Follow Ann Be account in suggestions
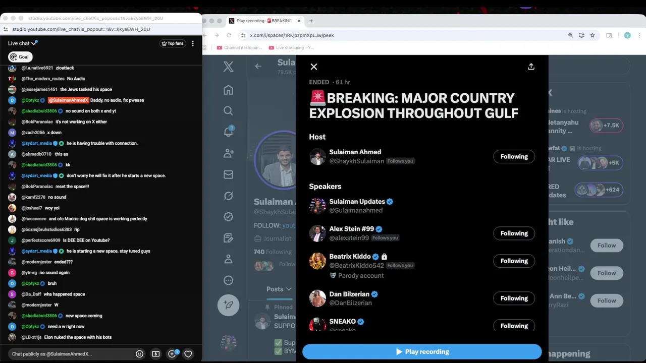Screen dimensions: 646x363 click(x=607, y=300)
